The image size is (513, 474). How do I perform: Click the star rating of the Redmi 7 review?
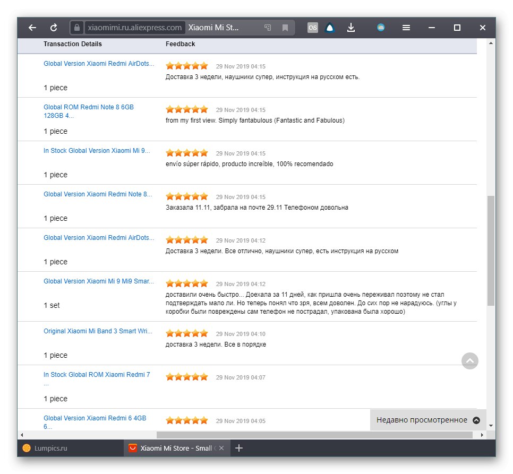coord(187,377)
